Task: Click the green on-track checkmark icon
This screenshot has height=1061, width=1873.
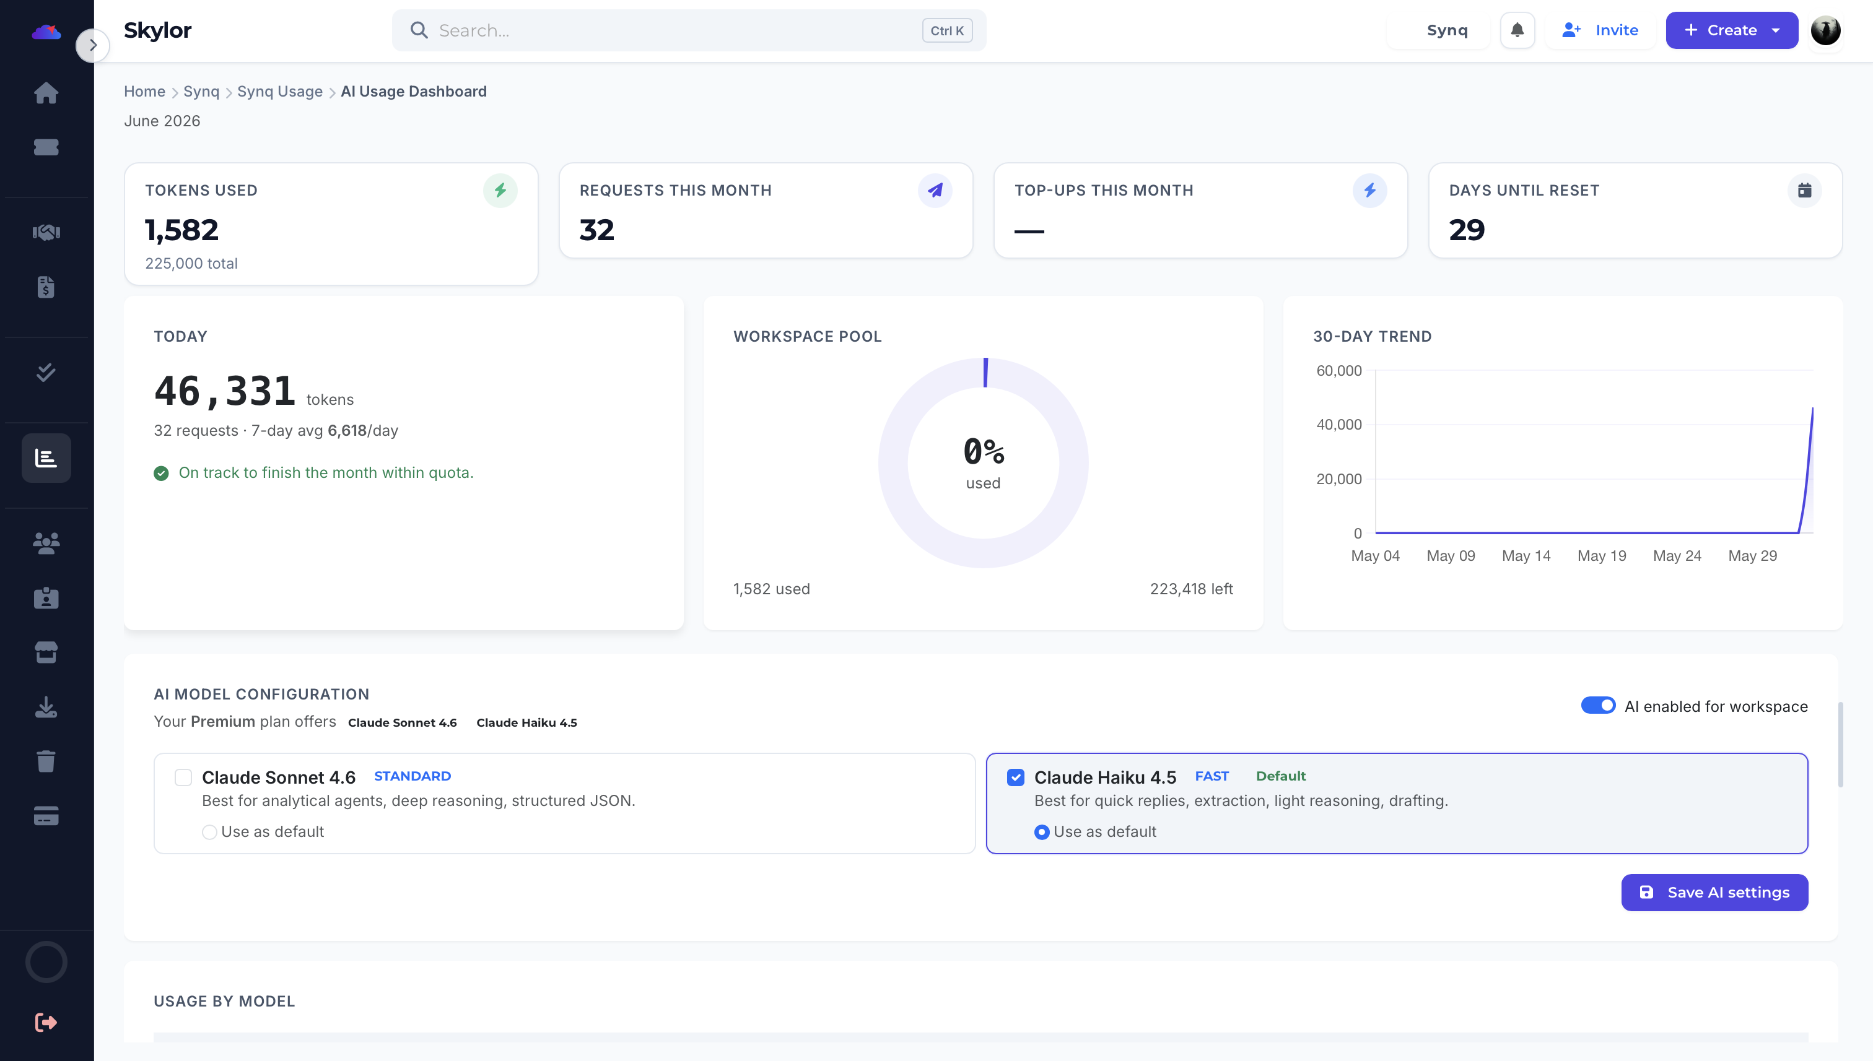Action: tap(161, 474)
